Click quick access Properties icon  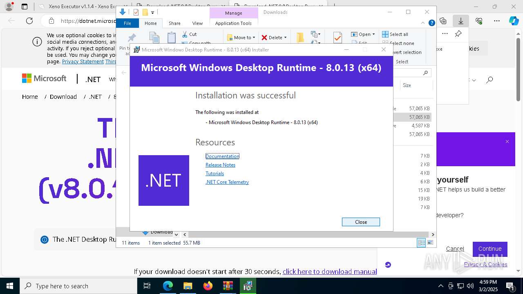point(136,12)
